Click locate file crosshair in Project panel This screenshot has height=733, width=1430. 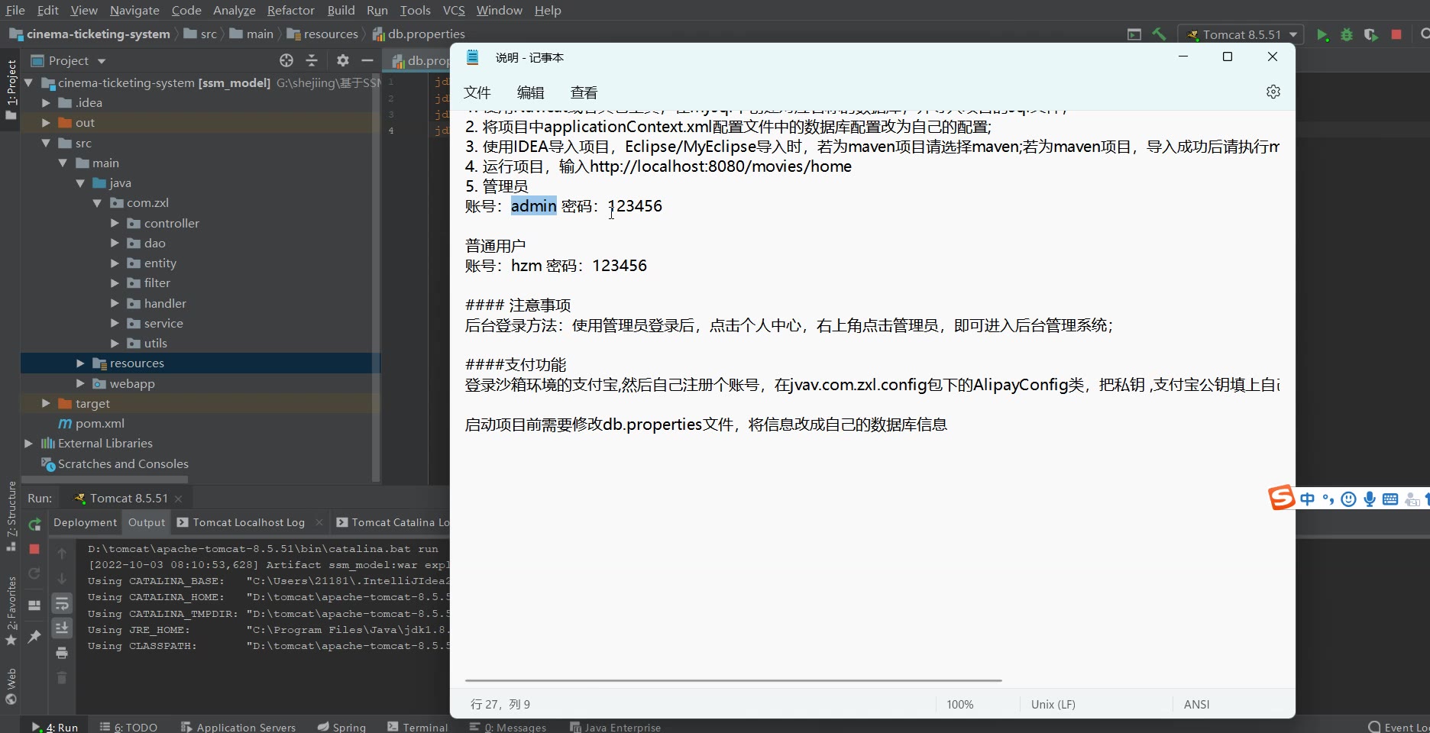click(286, 60)
